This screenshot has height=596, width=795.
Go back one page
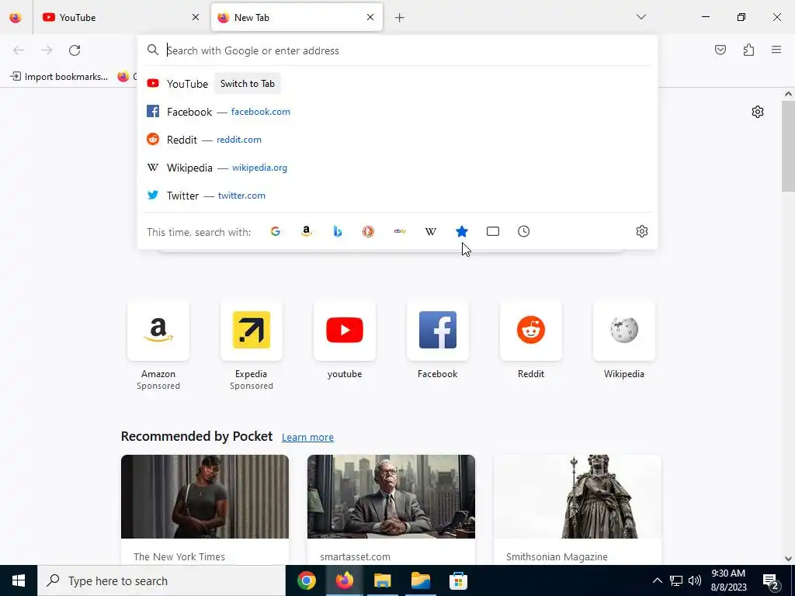pyautogui.click(x=19, y=50)
